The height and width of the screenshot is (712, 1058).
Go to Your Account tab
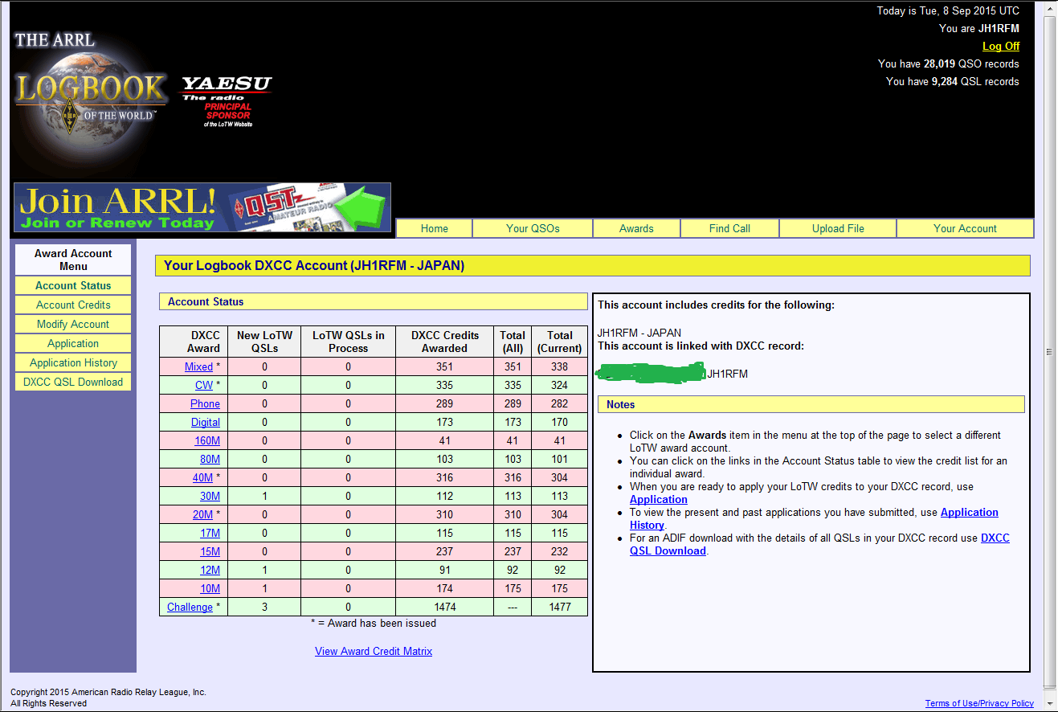(x=965, y=228)
